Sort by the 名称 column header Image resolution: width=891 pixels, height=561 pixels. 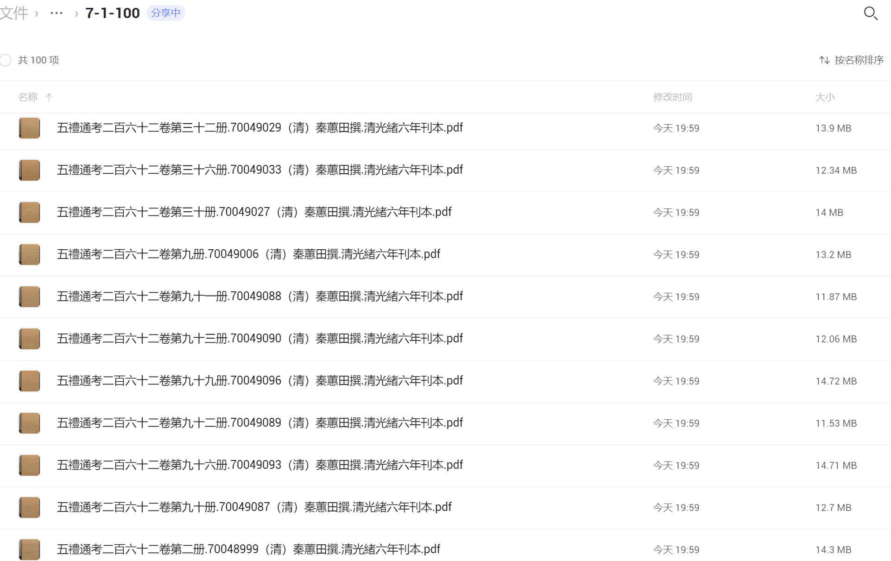28,97
